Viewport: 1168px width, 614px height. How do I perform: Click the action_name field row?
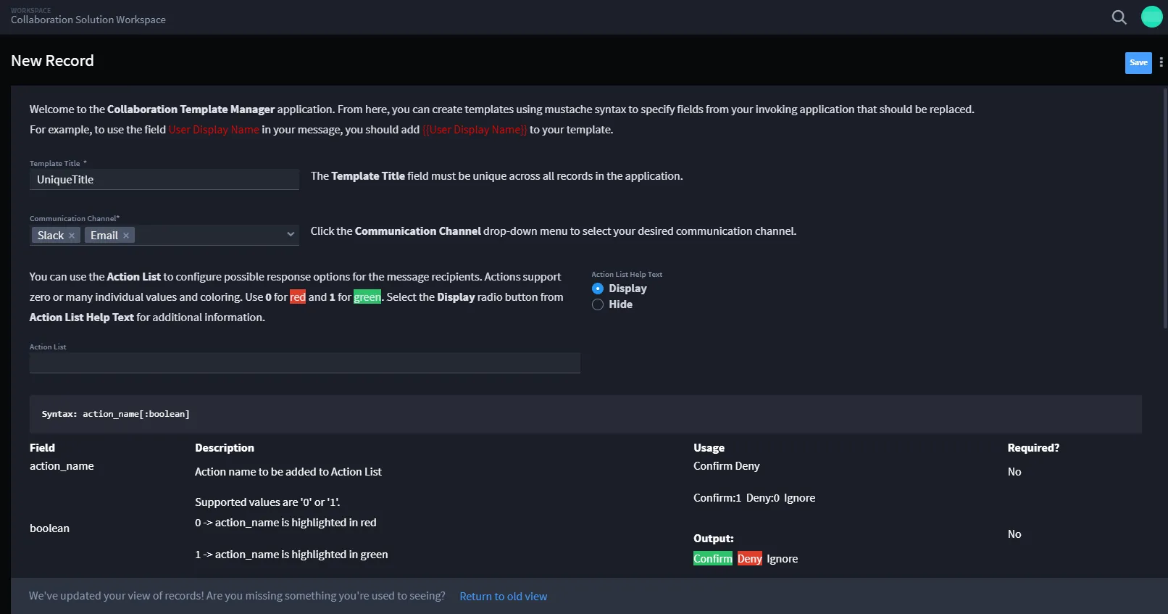(62, 466)
